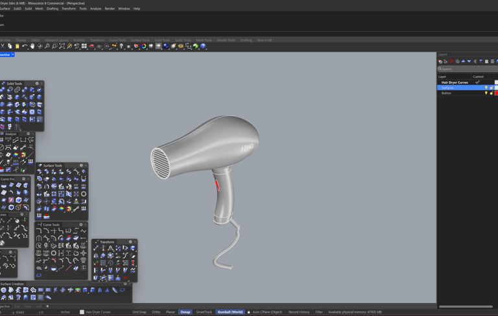The width and height of the screenshot is (498, 316).
Task: Delete layer with red X icon
Action: coord(451,62)
